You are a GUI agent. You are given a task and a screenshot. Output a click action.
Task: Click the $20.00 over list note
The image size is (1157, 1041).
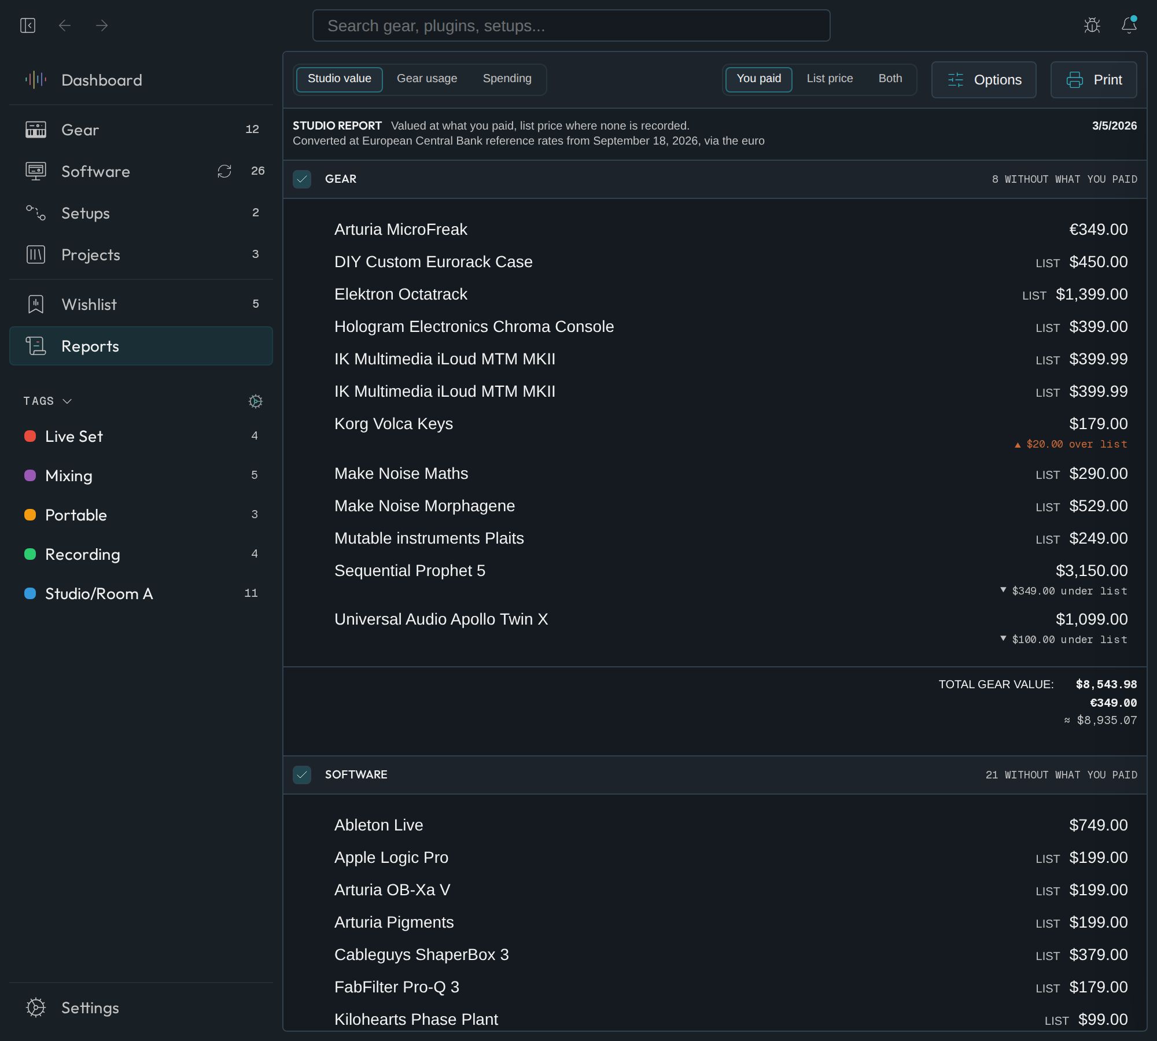pos(1071,444)
